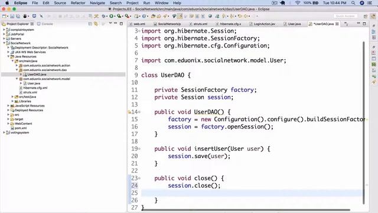Collapse the imports fold at line 3

[139, 31]
